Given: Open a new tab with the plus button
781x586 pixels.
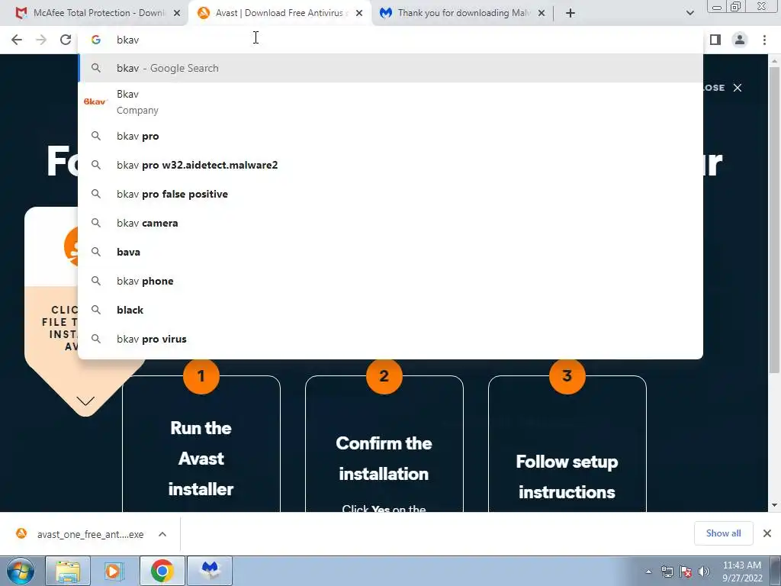Looking at the screenshot, I should [x=570, y=13].
